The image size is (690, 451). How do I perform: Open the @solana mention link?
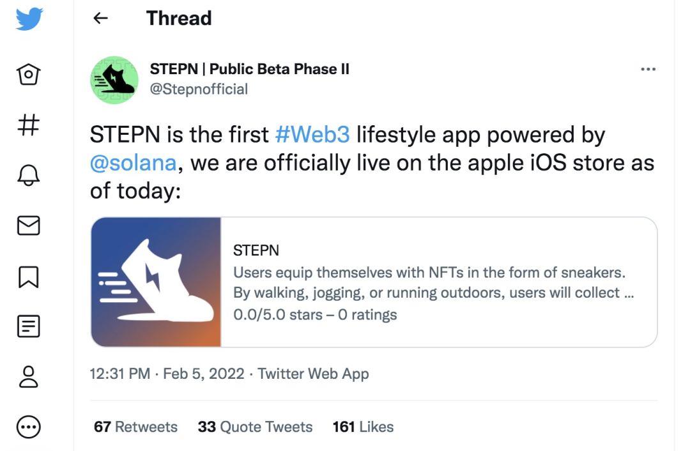133,162
